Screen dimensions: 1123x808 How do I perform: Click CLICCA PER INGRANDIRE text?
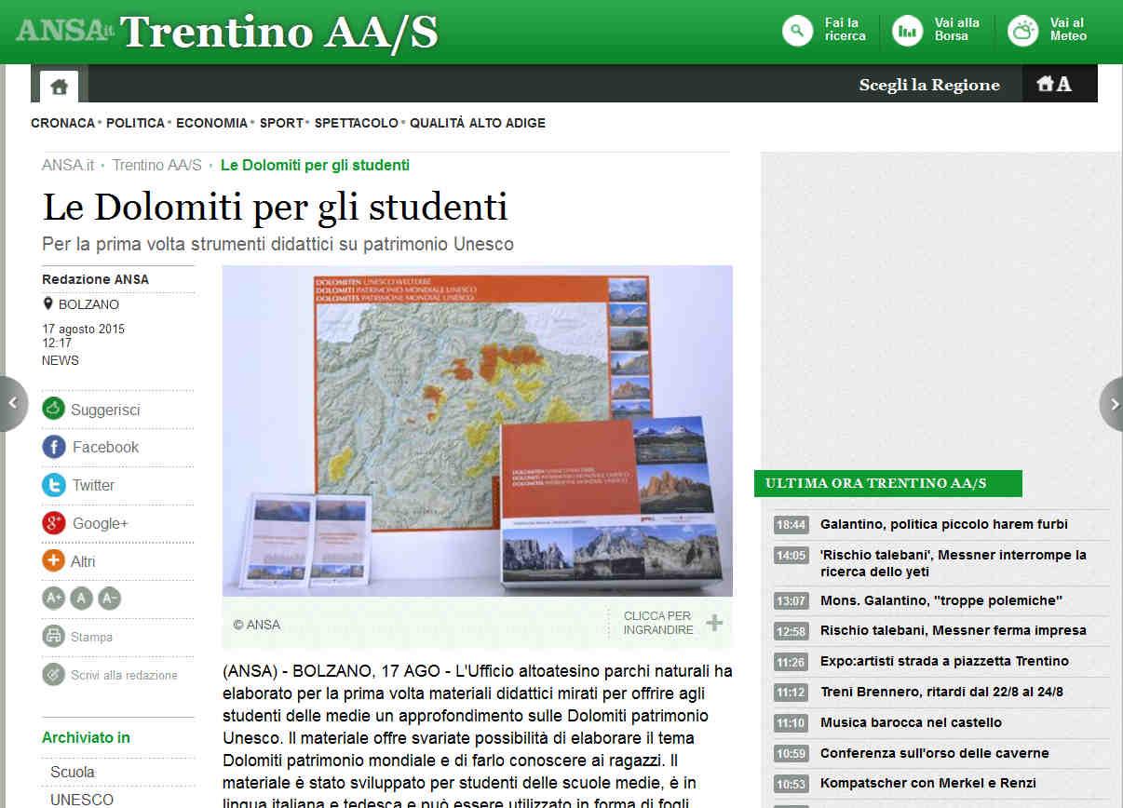click(658, 623)
